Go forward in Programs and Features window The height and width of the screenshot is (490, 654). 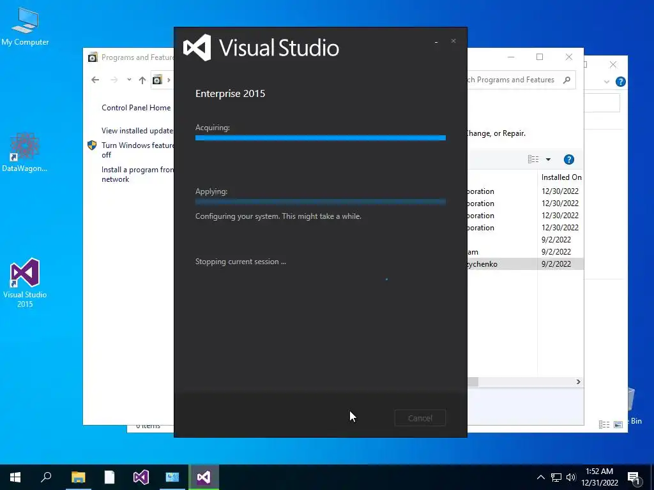[x=114, y=80]
